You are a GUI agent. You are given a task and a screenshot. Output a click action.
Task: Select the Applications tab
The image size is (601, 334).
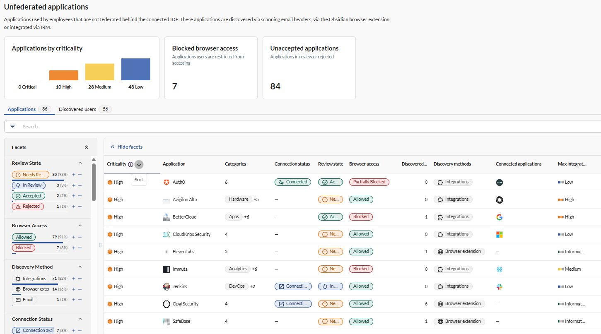(22, 109)
